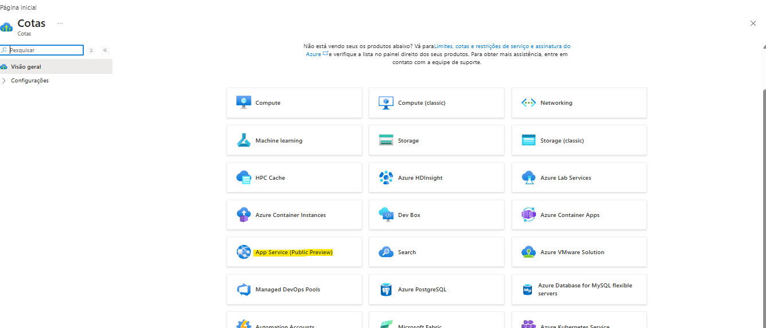The image size is (766, 328).
Task: Select the Storage (classic) card label
Action: click(562, 141)
